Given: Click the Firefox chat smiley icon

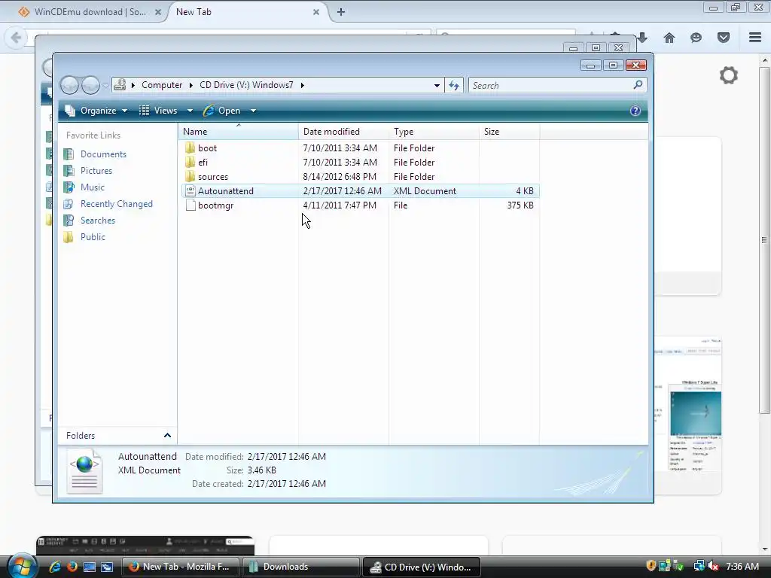Looking at the screenshot, I should click(696, 38).
